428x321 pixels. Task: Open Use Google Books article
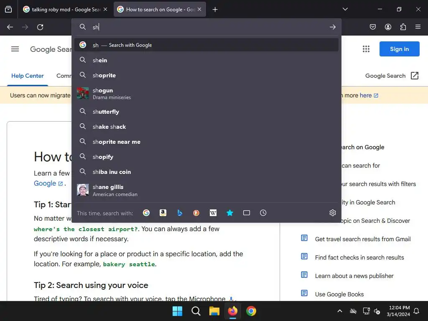point(339,294)
